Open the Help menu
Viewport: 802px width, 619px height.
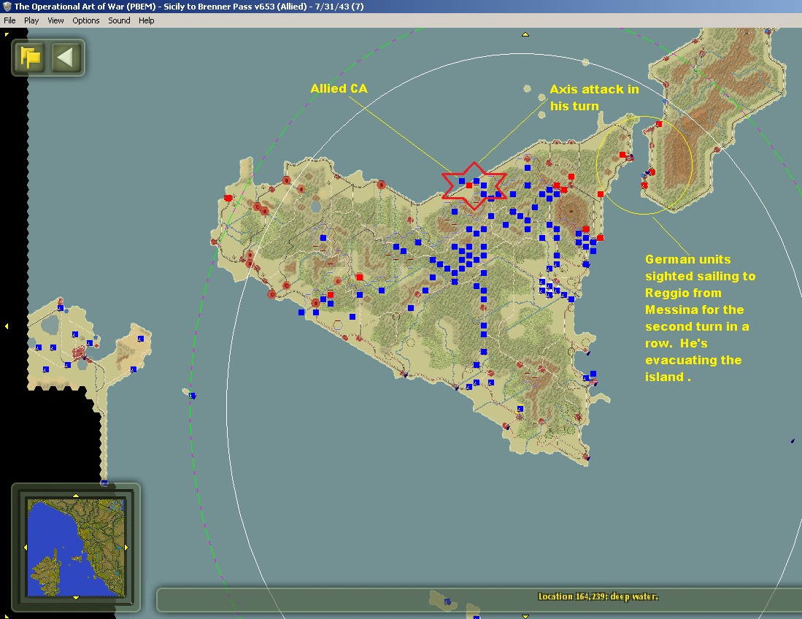(x=146, y=20)
